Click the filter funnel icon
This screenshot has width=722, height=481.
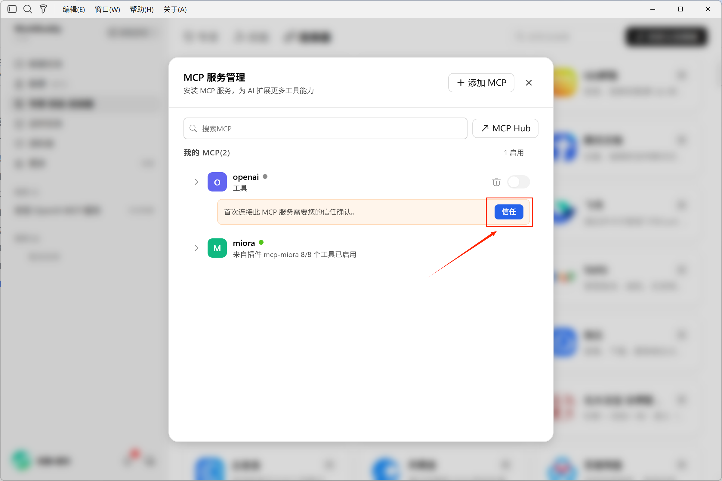[43, 9]
